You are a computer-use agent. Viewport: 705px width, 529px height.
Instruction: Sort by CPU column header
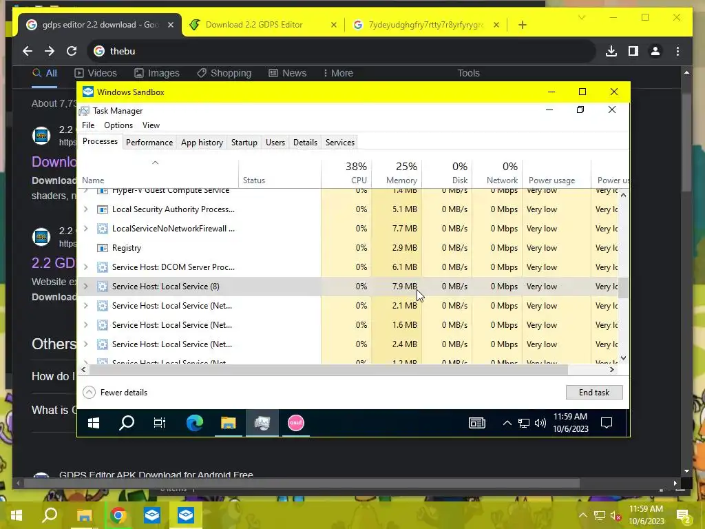tap(347, 173)
